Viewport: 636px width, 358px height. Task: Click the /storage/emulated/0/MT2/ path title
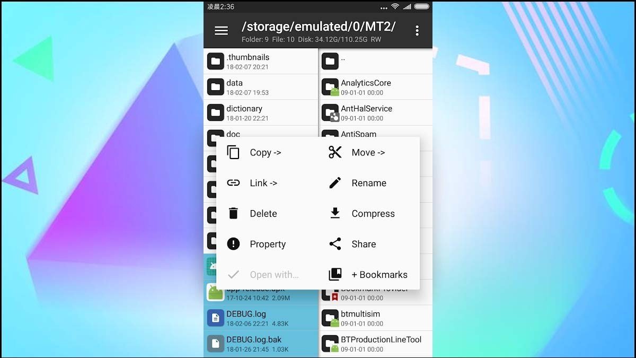coord(318,27)
